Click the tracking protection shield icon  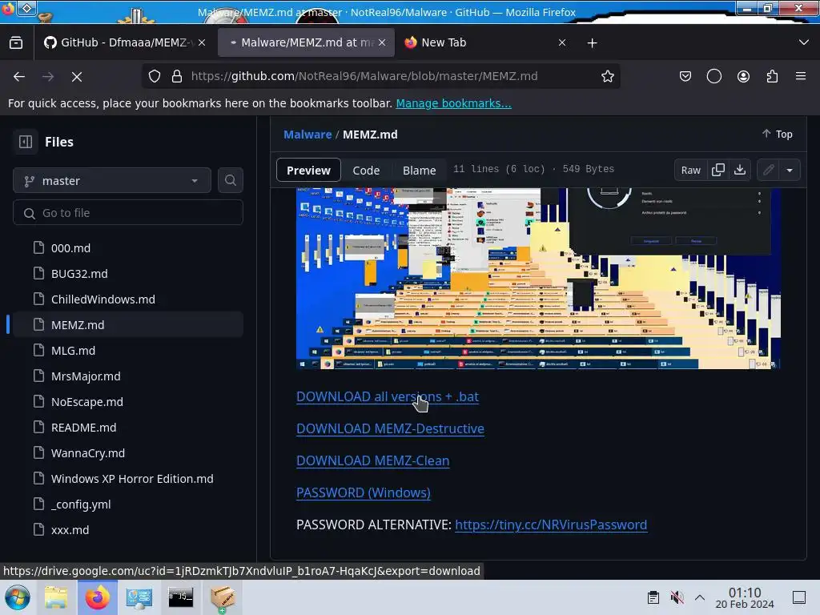(155, 76)
